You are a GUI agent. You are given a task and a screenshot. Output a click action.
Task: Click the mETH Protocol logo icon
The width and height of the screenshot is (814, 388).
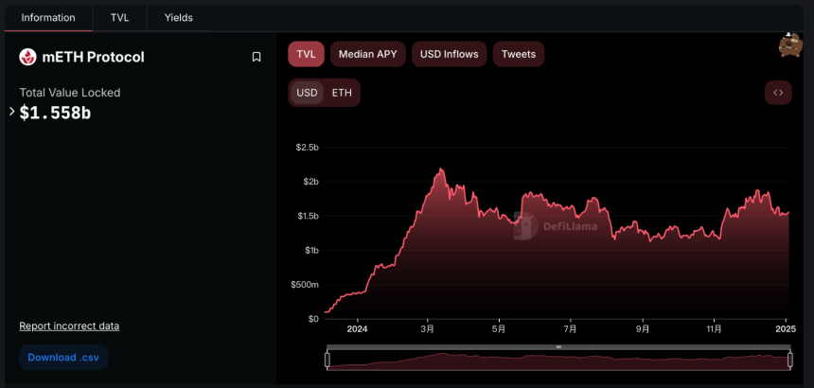click(x=27, y=57)
